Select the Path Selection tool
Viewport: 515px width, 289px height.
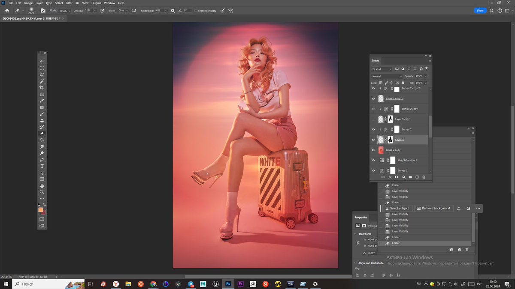(x=42, y=173)
